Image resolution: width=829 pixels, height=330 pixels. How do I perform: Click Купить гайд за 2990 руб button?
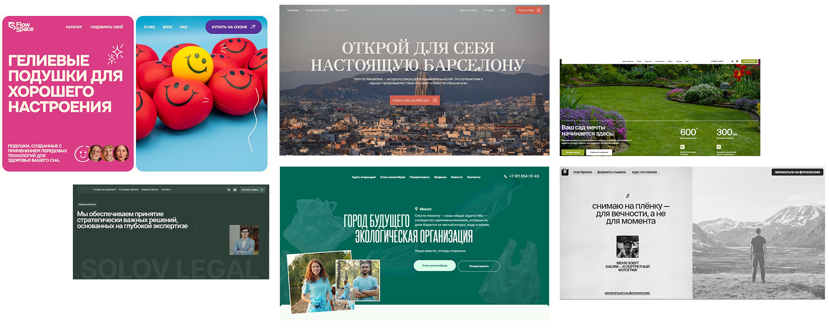click(x=414, y=100)
